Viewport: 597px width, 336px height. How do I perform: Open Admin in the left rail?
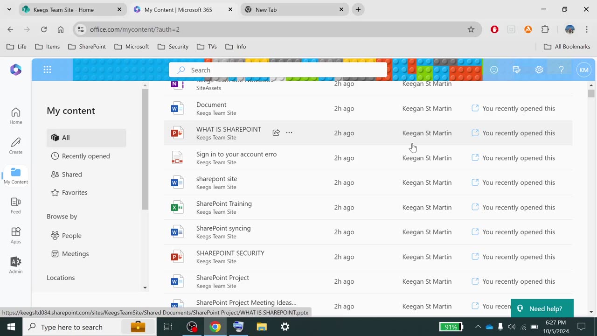click(x=16, y=265)
